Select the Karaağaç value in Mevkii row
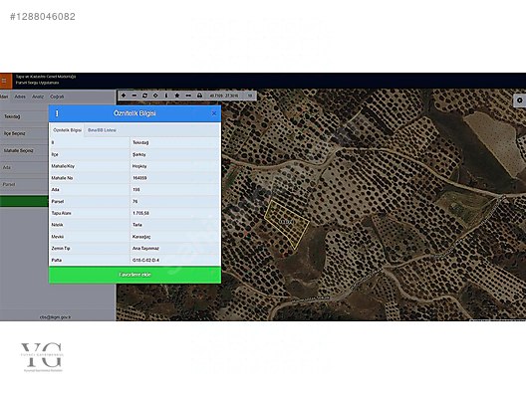Image resolution: width=526 pixels, height=394 pixels. click(x=141, y=237)
